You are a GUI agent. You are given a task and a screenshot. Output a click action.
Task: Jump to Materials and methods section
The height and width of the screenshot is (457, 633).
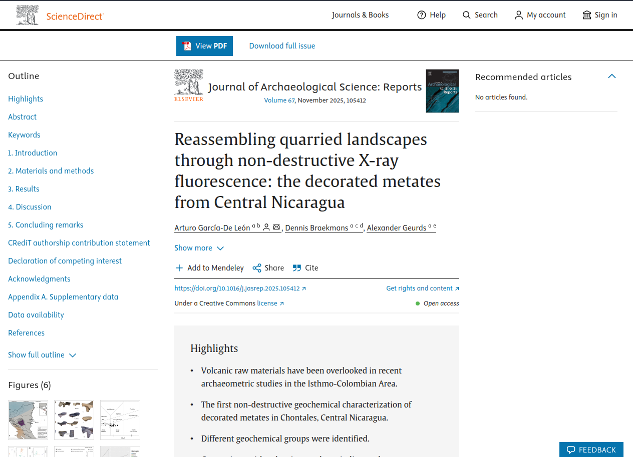tap(51, 171)
